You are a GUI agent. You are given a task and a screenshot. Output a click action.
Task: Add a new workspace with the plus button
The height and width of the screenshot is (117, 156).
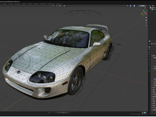[x=62, y=4]
